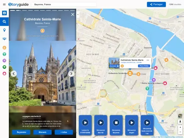Select the multiple pins sidebar icon
This screenshot has width=184, height=138.
pyautogui.click(x=4, y=39)
